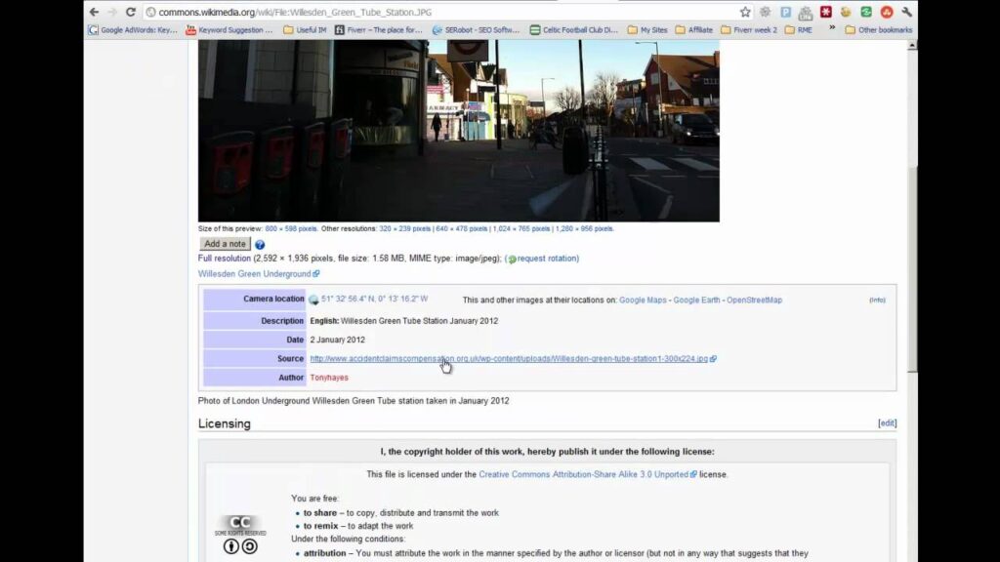Image resolution: width=1000 pixels, height=562 pixels.
Task: Click the browser forward arrow
Action: (x=112, y=12)
